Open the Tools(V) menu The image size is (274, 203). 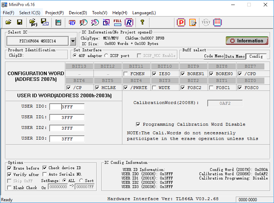click(100, 13)
